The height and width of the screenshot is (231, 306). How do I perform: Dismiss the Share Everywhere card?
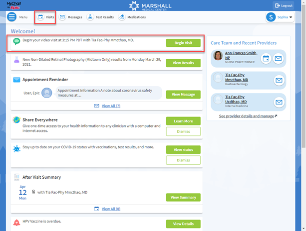(183, 131)
